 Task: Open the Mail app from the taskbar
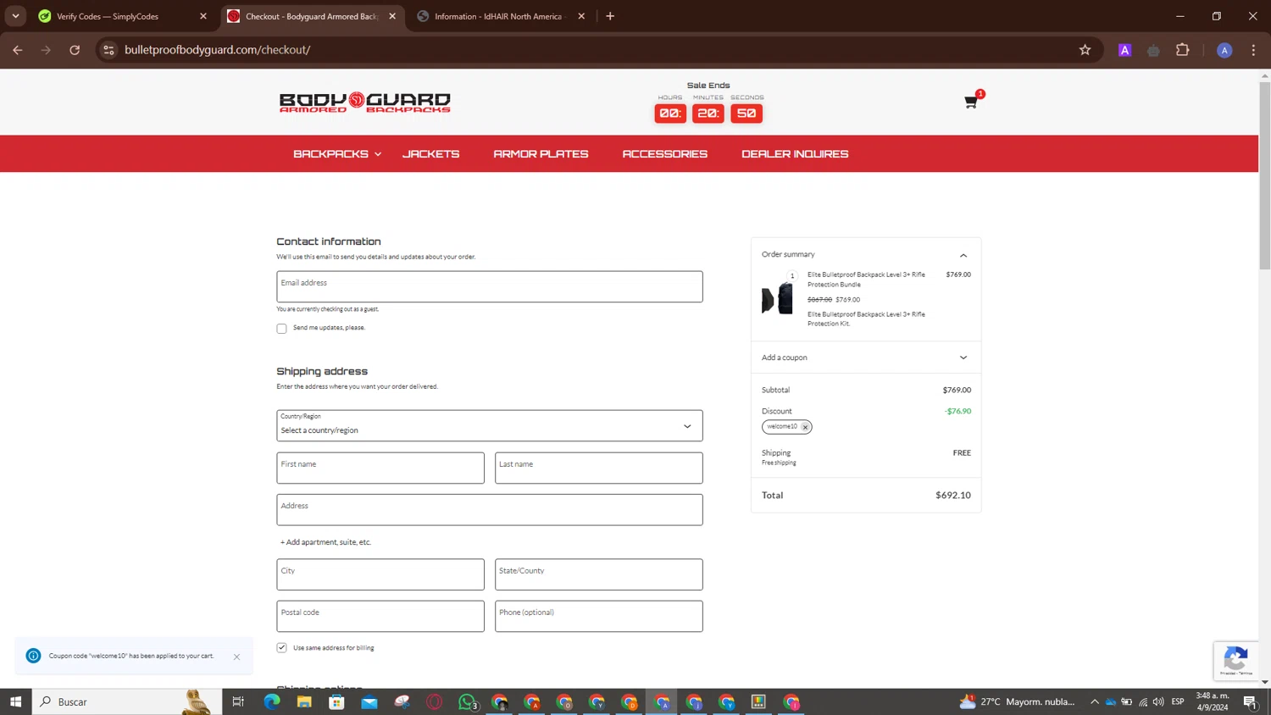coord(369,701)
